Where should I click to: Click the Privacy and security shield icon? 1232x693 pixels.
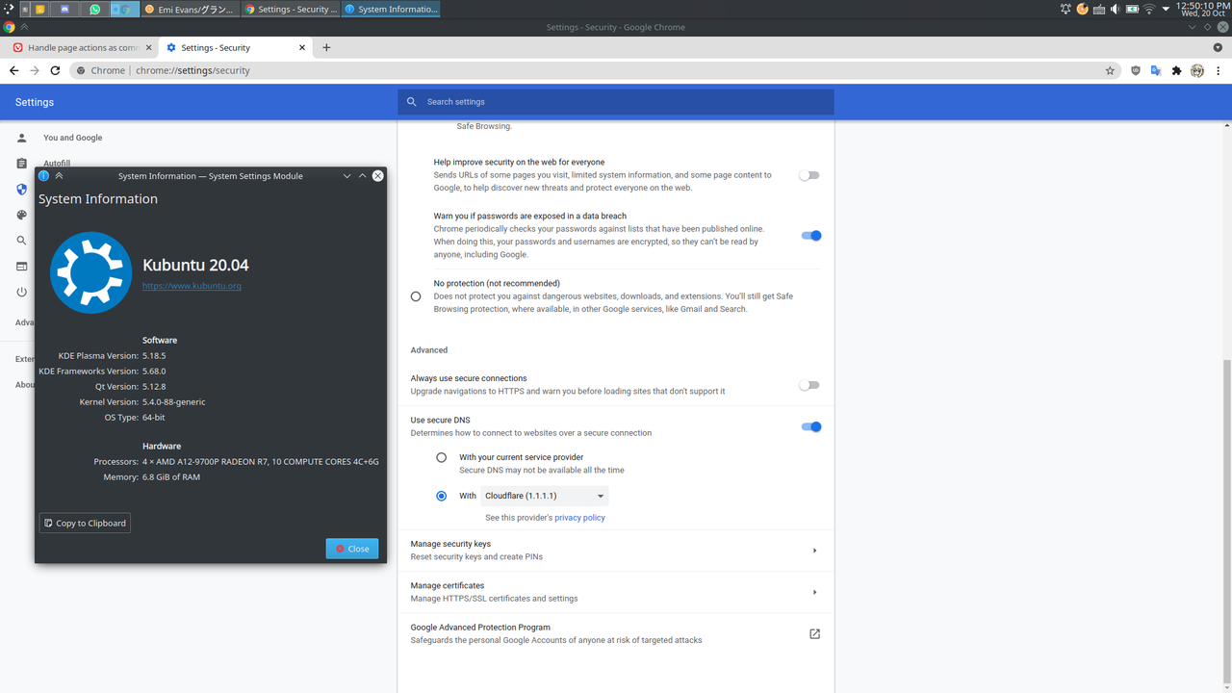22,190
